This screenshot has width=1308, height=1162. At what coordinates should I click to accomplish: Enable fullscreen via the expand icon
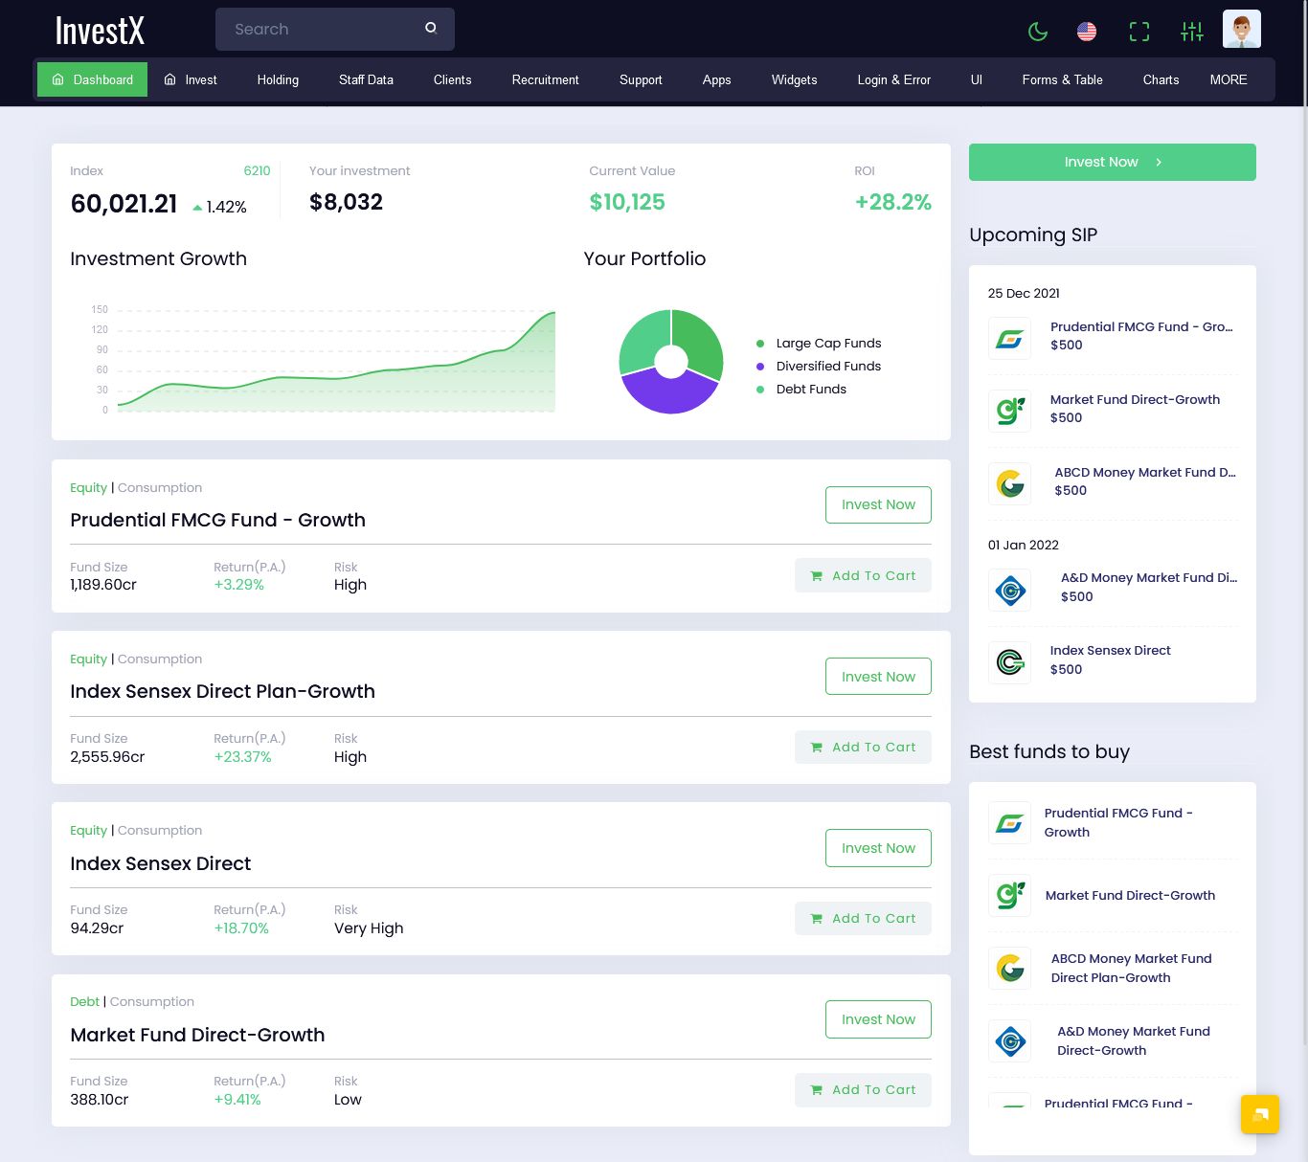coord(1139,31)
